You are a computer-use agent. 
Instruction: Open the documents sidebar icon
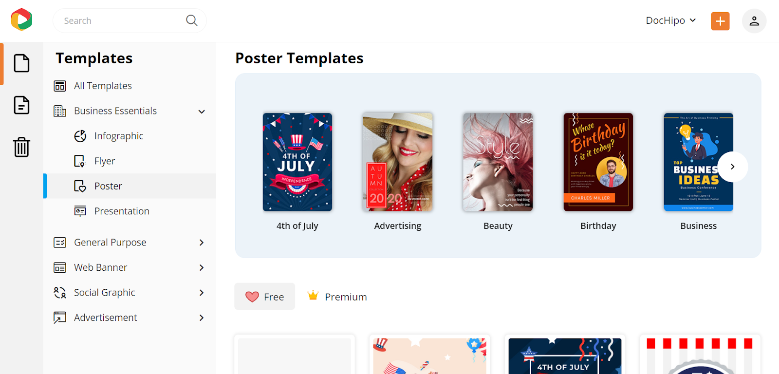[x=21, y=105]
